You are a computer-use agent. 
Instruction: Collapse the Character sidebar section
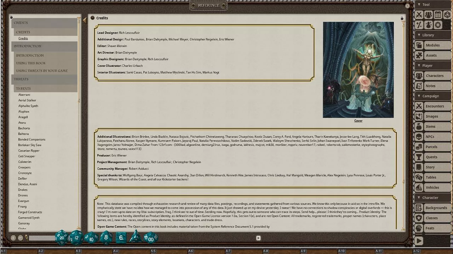tap(434, 198)
